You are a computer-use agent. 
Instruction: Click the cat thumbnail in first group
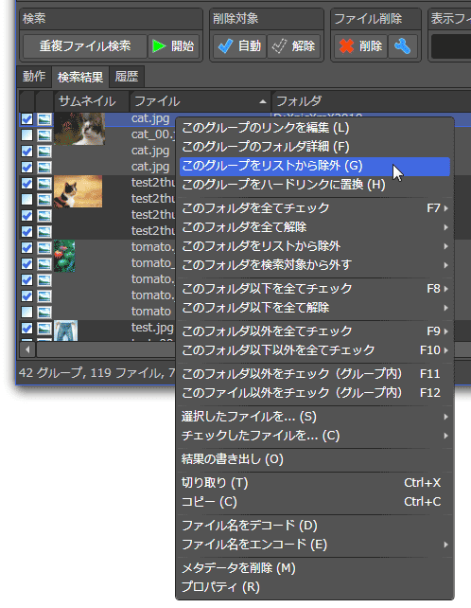79,129
